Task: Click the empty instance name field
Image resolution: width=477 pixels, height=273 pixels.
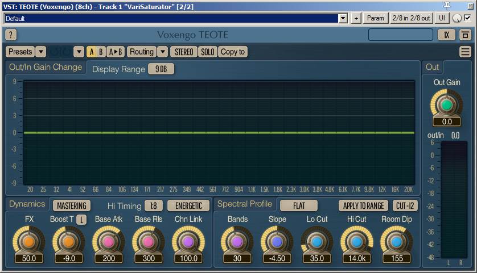Action: click(x=400, y=35)
